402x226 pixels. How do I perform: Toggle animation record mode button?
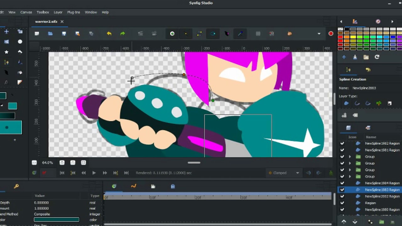click(331, 34)
